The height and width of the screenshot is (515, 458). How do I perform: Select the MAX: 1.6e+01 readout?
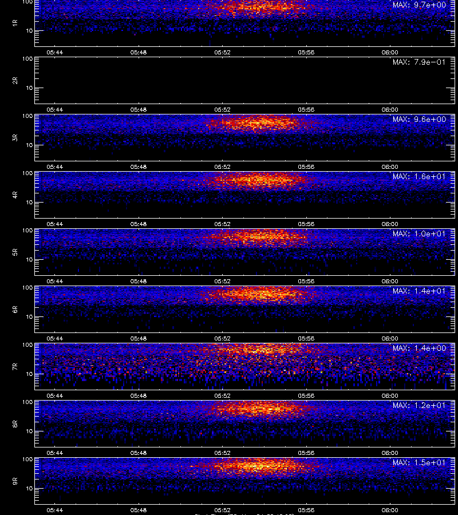[419, 176]
